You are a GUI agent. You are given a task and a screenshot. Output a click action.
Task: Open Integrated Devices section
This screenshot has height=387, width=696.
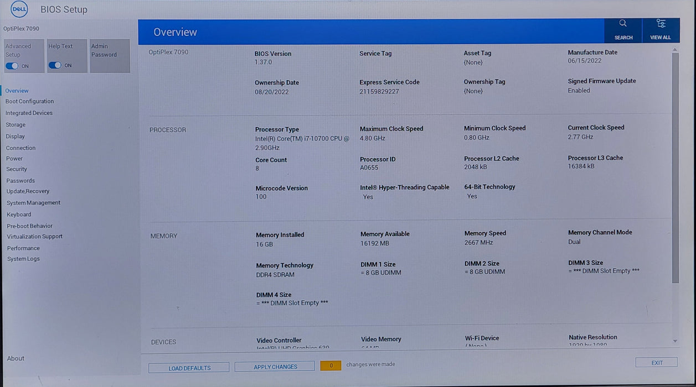pyautogui.click(x=29, y=113)
